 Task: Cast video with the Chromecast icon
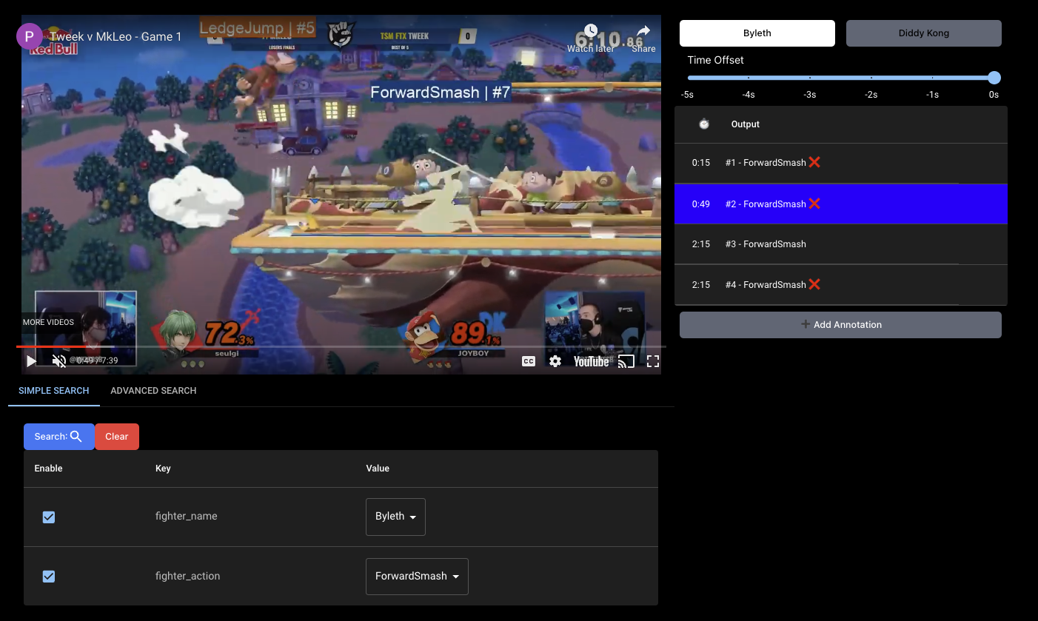click(626, 361)
